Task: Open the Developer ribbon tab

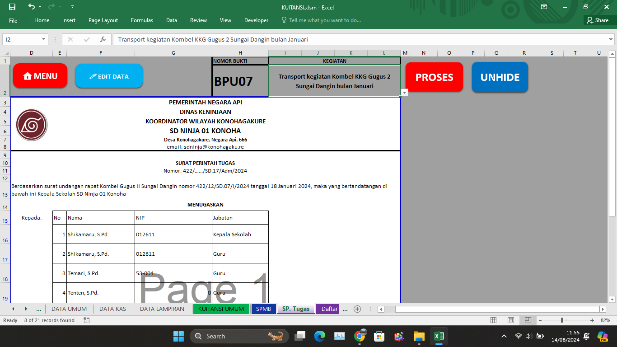Action: click(x=256, y=20)
